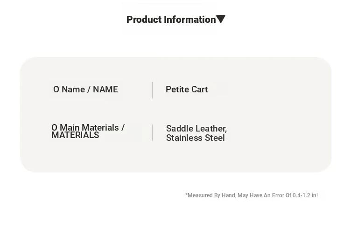Click the Measured By Hand disclaimer note

coord(252,195)
